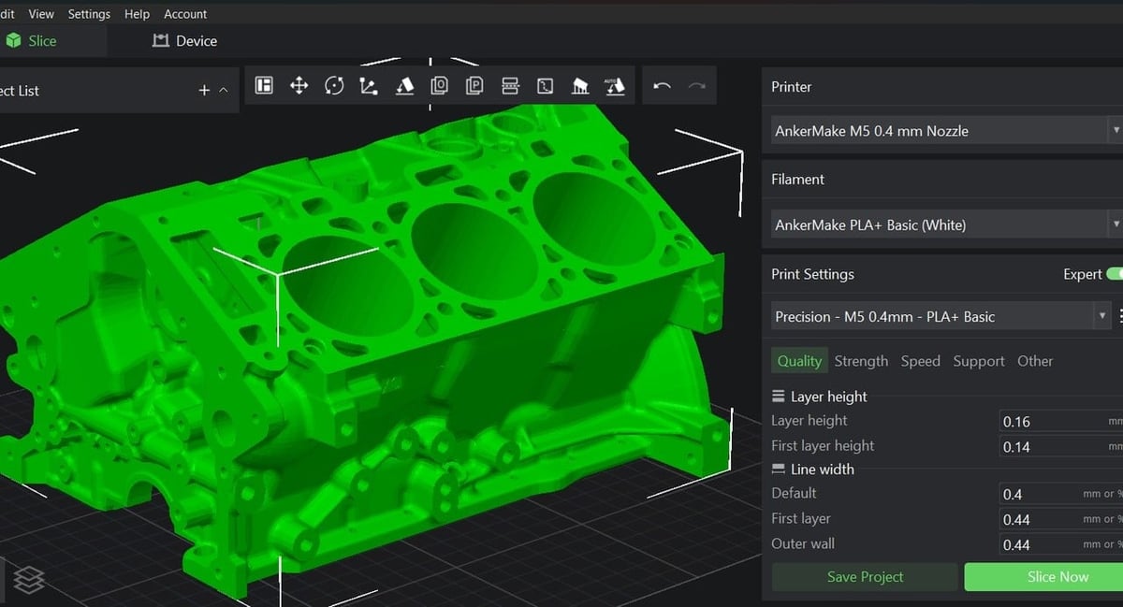Open the Cut tool
The width and height of the screenshot is (1123, 607).
(510, 85)
